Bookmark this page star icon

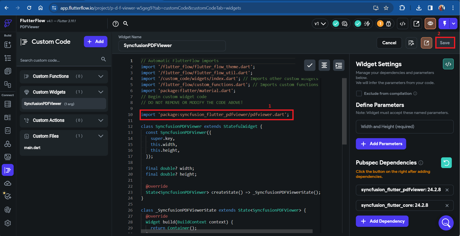(x=386, y=8)
